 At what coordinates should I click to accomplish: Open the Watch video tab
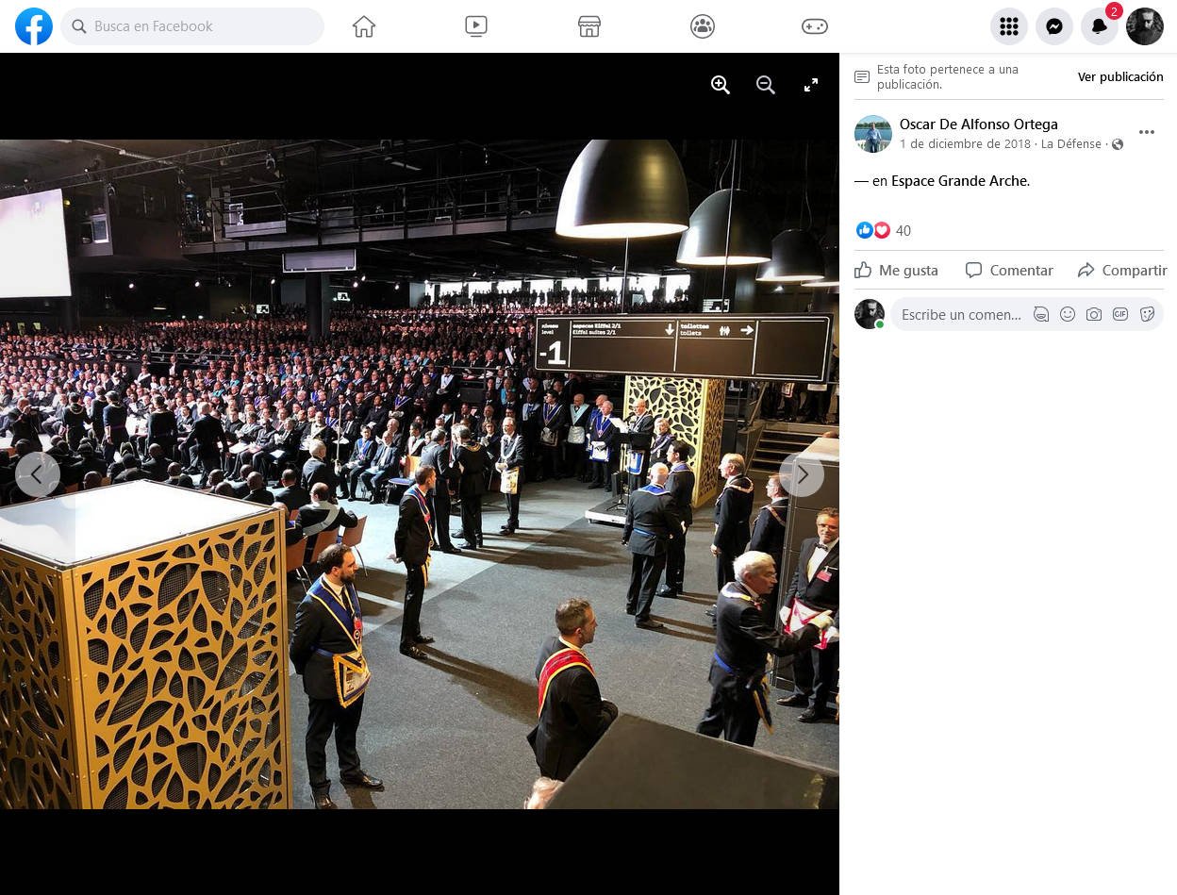(x=476, y=26)
